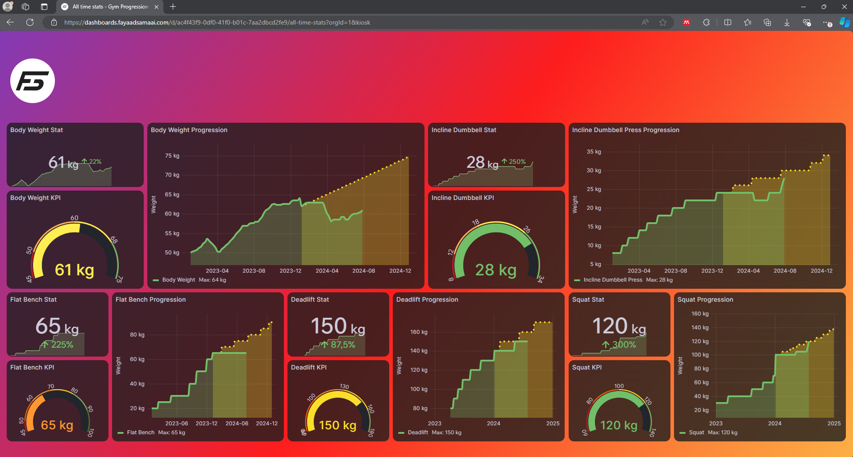Click the 150 kg value in Deadlift Stat

click(338, 326)
